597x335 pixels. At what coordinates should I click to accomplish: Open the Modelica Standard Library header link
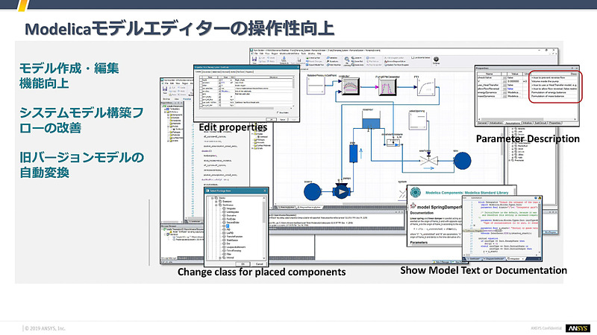(467, 193)
